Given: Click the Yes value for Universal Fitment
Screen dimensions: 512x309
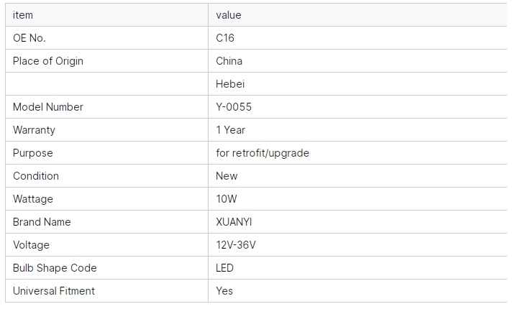Looking at the screenshot, I should tap(224, 291).
